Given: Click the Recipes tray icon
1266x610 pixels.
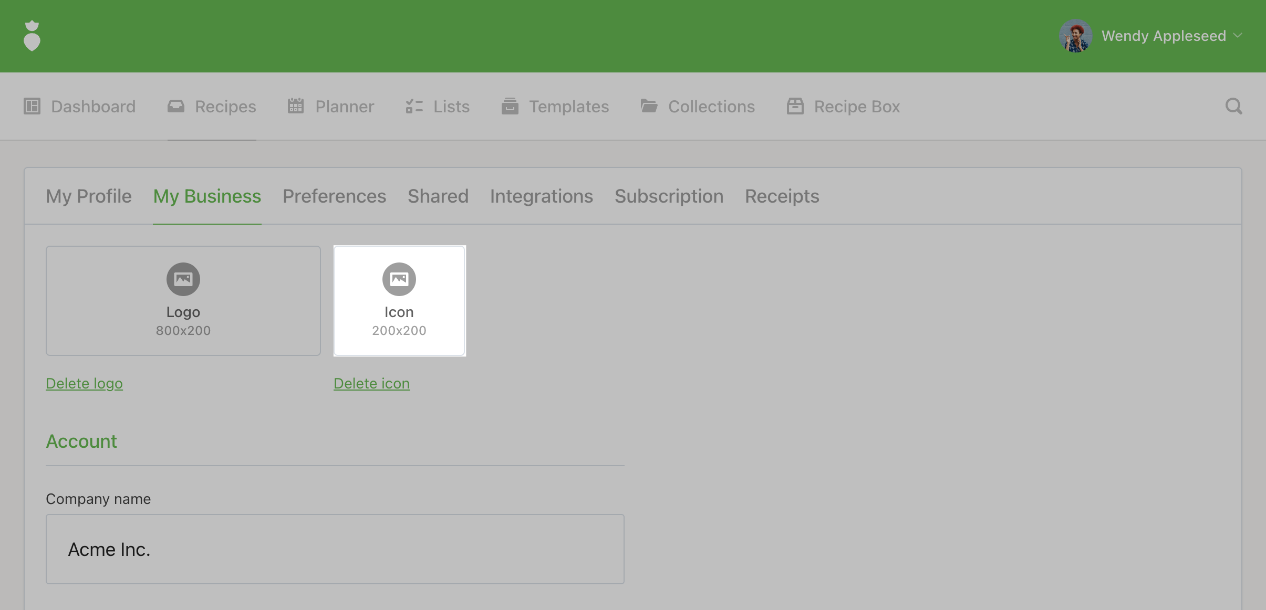Looking at the screenshot, I should click(x=176, y=106).
